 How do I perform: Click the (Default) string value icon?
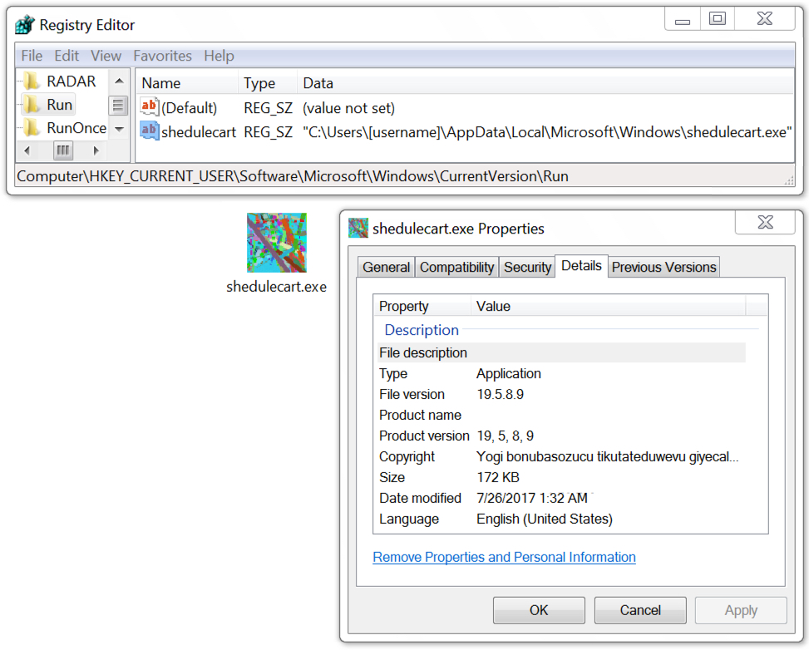[x=149, y=106]
